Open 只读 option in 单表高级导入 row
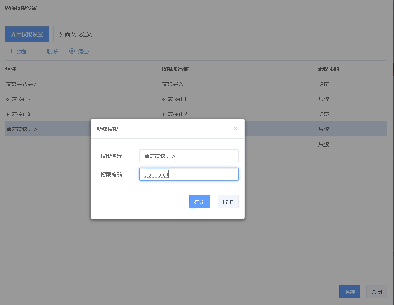Image resolution: width=394 pixels, height=305 pixels. coord(323,129)
